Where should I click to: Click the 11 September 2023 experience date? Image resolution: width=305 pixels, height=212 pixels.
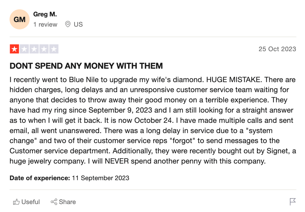pyautogui.click(x=101, y=178)
